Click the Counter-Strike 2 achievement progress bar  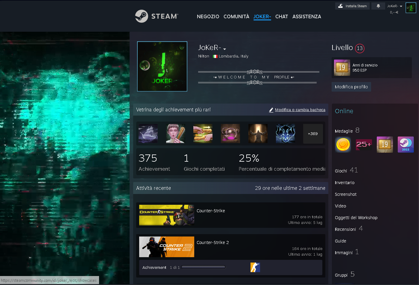(204, 267)
